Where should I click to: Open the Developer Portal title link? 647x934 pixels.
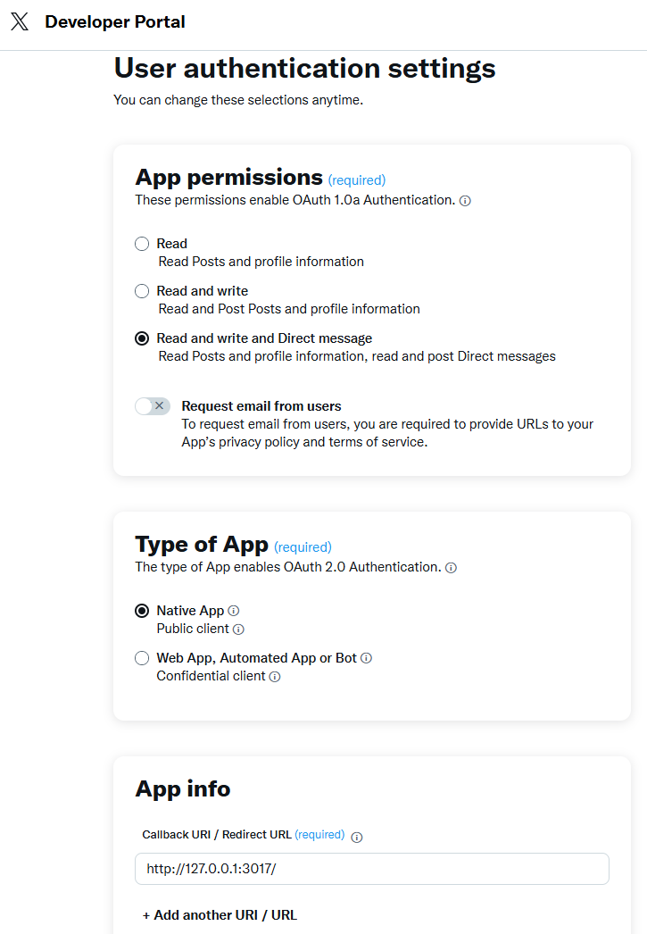tap(115, 22)
